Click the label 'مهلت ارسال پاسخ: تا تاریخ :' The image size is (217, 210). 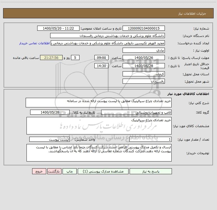[189, 58]
